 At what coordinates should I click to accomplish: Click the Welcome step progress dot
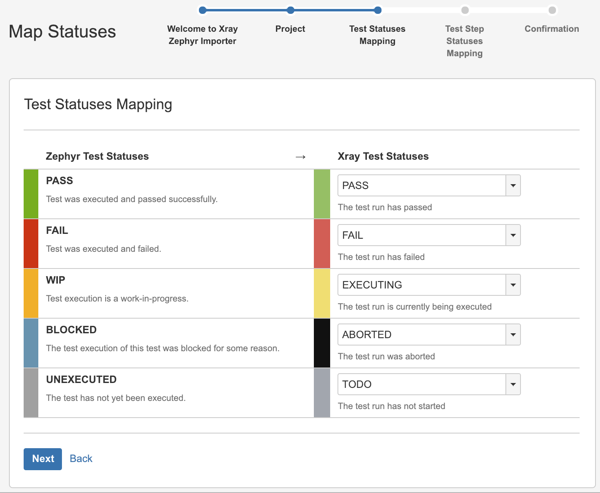point(203,10)
